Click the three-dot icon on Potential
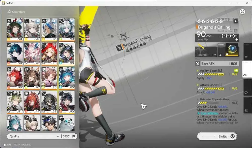252x148 pixels. (x=214, y=55)
